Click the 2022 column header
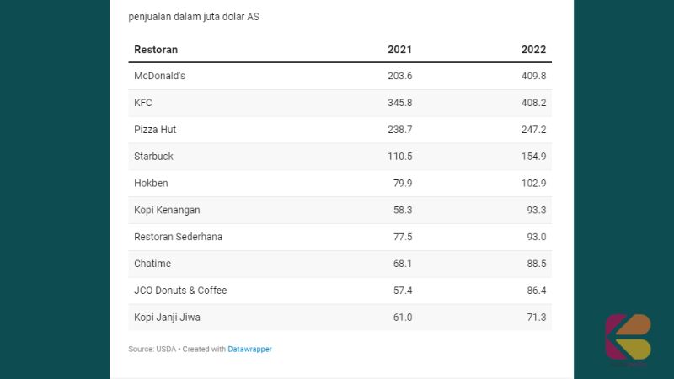Viewport: 674px width, 379px height. pyautogui.click(x=533, y=50)
